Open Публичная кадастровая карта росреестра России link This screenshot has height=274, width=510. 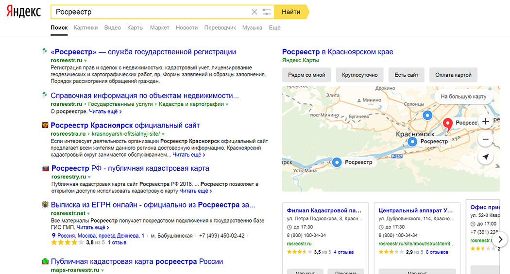coord(137,262)
